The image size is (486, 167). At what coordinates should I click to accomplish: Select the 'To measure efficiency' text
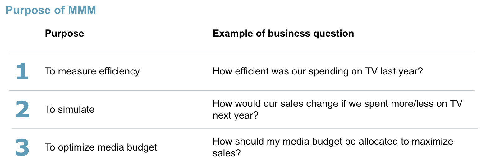(x=92, y=71)
